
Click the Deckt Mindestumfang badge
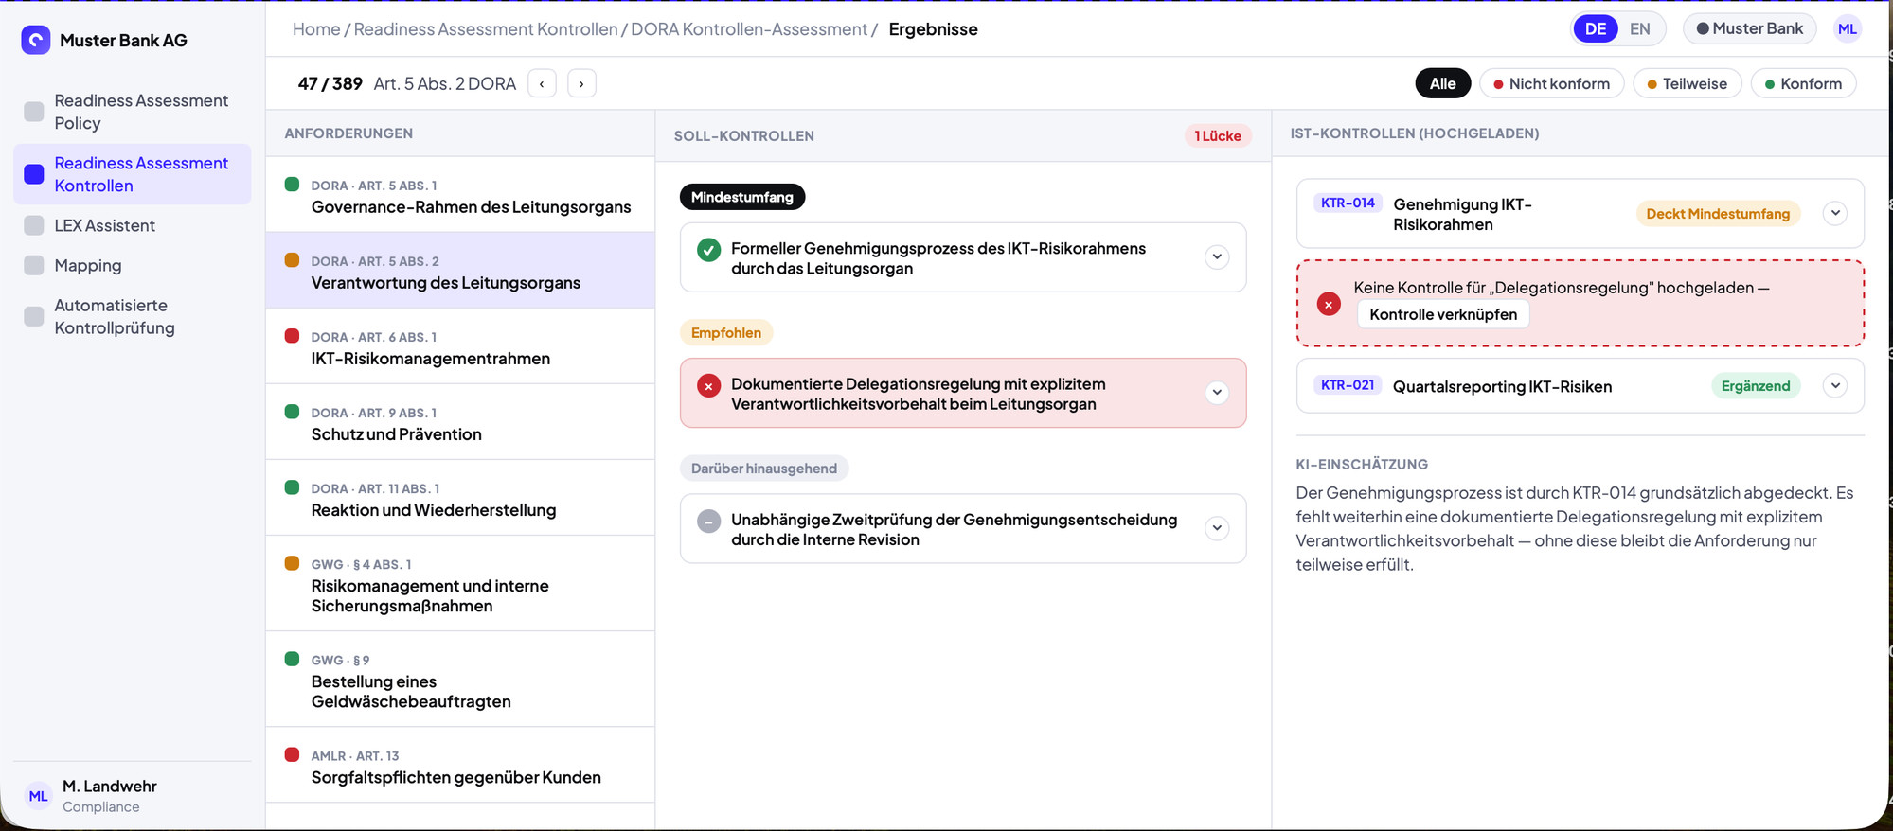point(1718,214)
